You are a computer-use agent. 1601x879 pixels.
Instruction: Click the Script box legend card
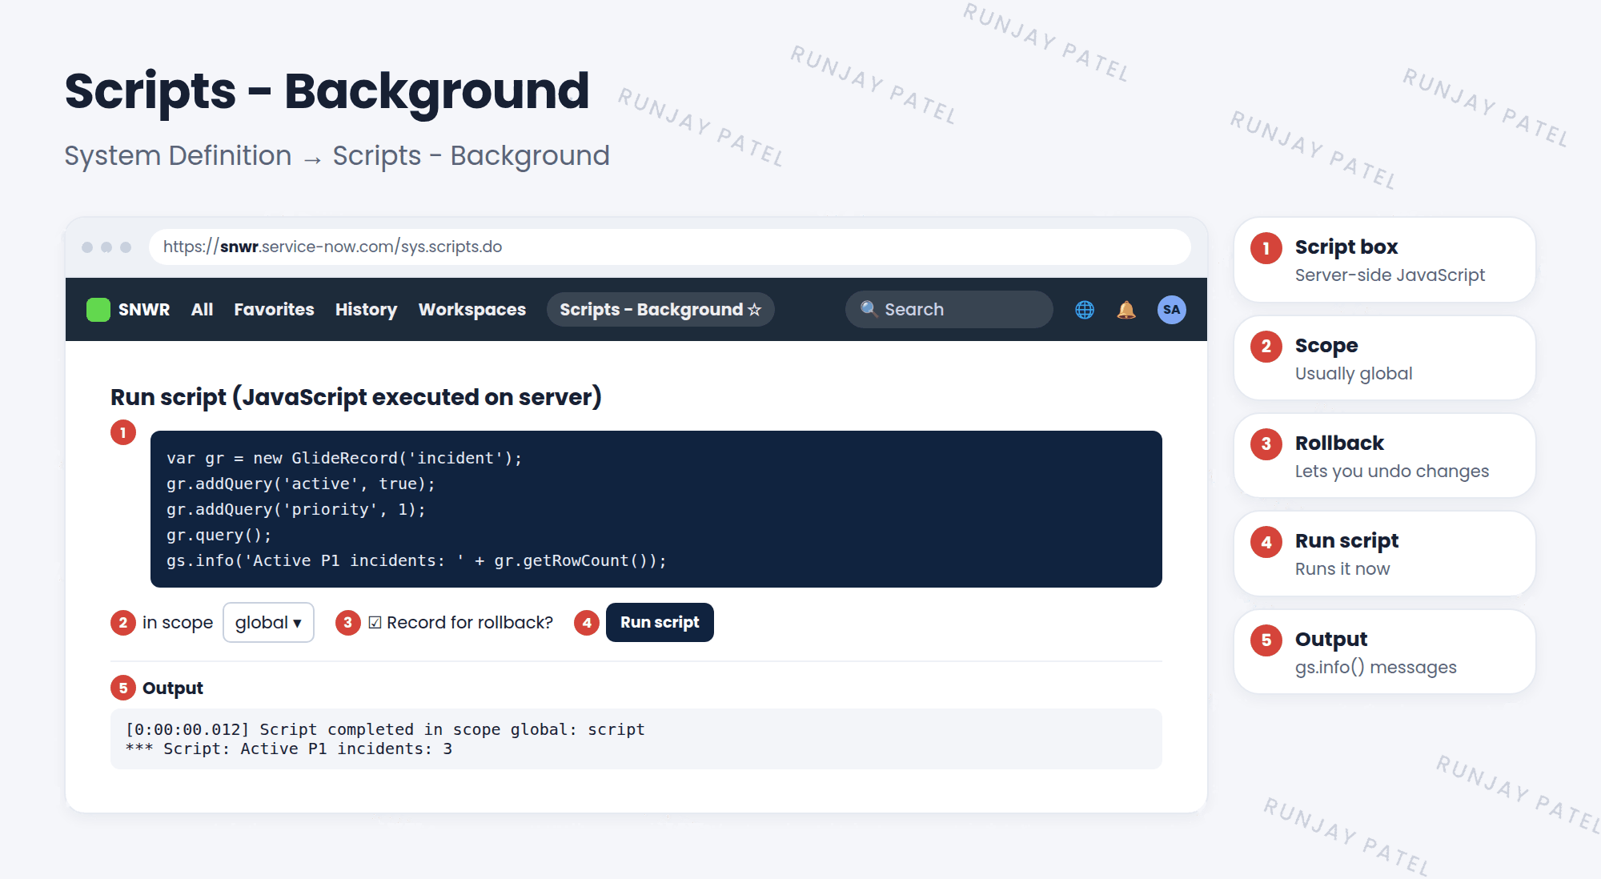click(x=1384, y=259)
